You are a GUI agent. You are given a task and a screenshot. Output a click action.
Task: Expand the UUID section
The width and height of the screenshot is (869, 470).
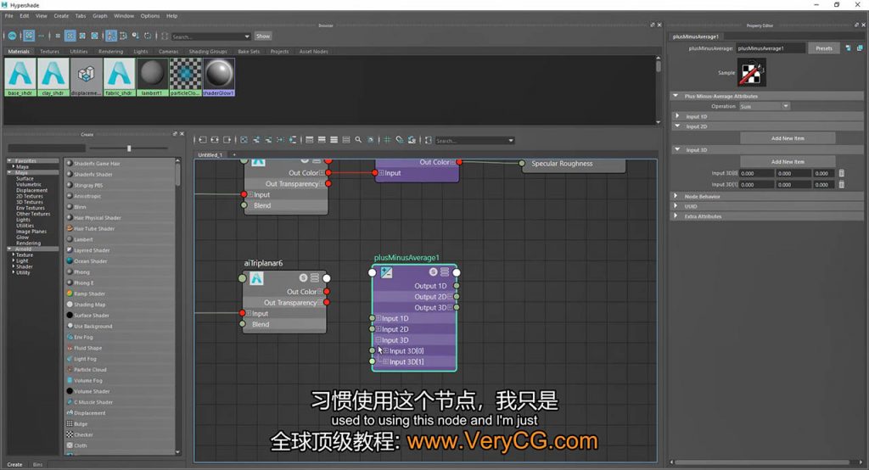(676, 206)
